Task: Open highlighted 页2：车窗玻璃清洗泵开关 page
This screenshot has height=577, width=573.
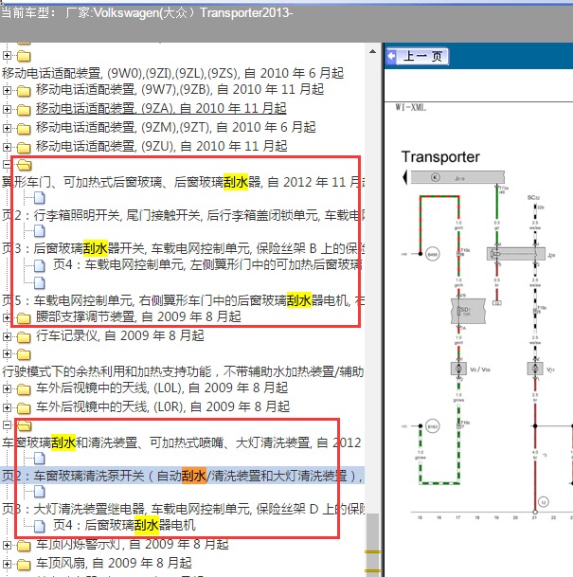Action: tap(183, 476)
